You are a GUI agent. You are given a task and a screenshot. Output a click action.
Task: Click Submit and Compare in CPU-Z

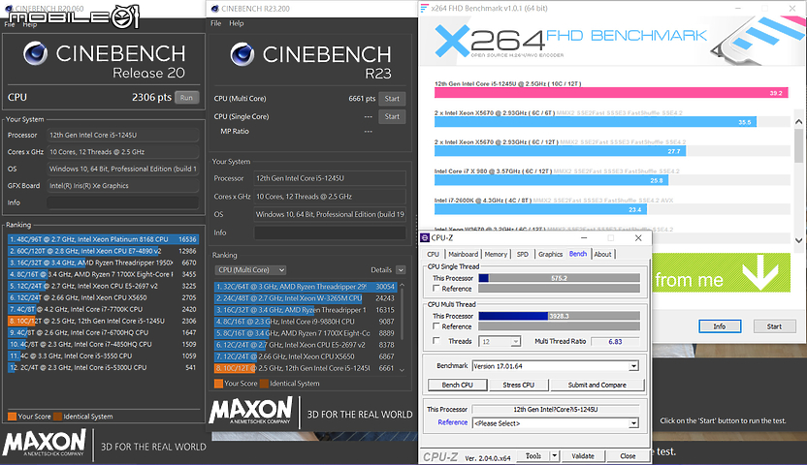[x=597, y=385]
